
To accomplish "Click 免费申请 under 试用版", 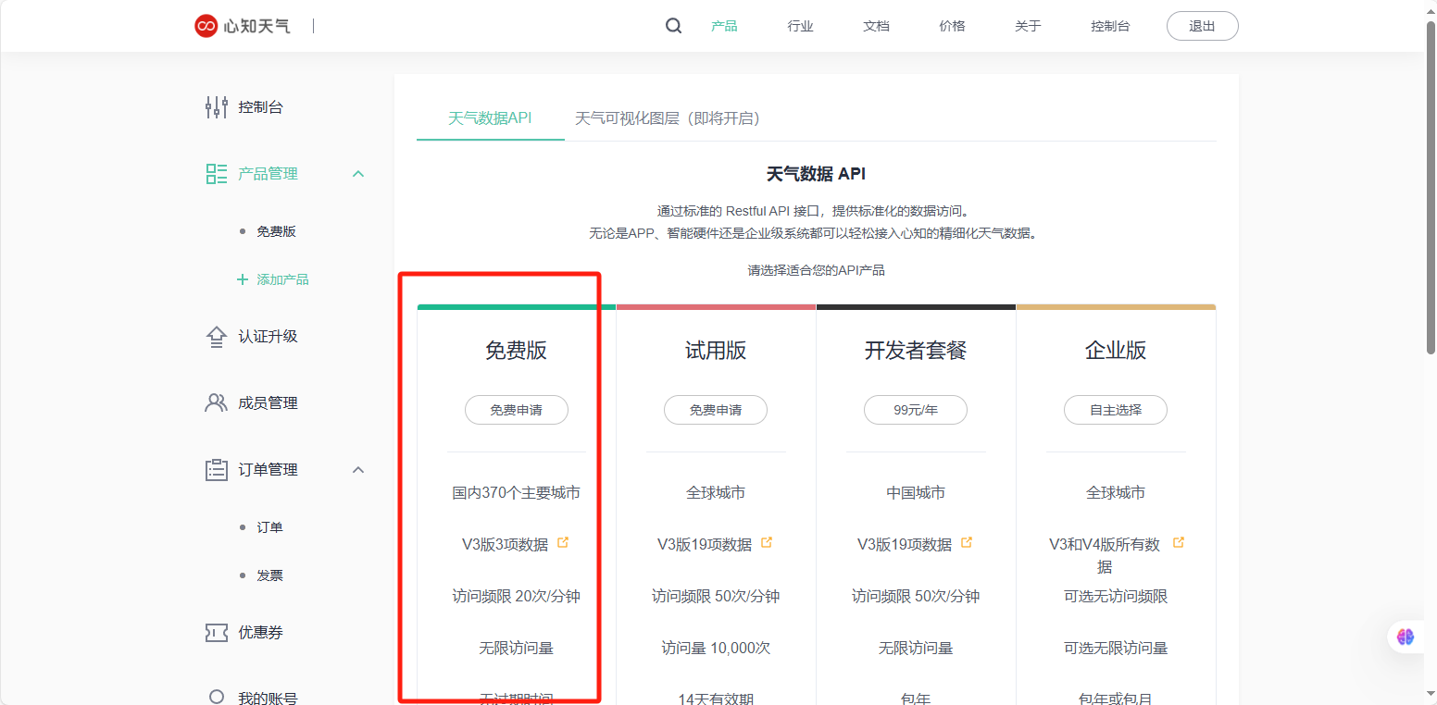I will [x=716, y=410].
